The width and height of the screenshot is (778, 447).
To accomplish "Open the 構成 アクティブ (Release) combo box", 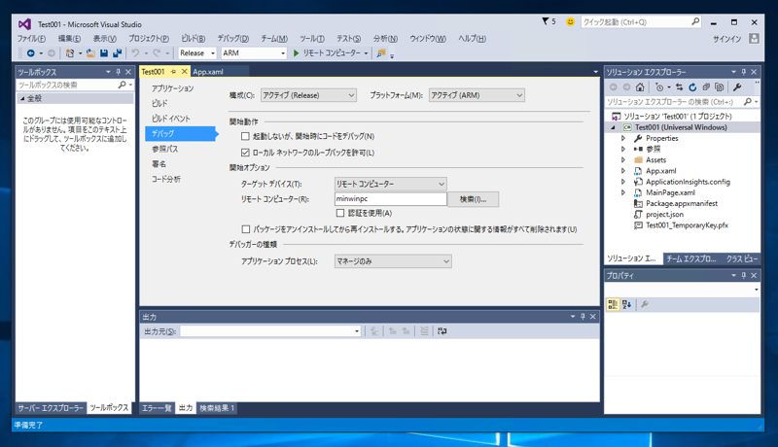I will [308, 95].
